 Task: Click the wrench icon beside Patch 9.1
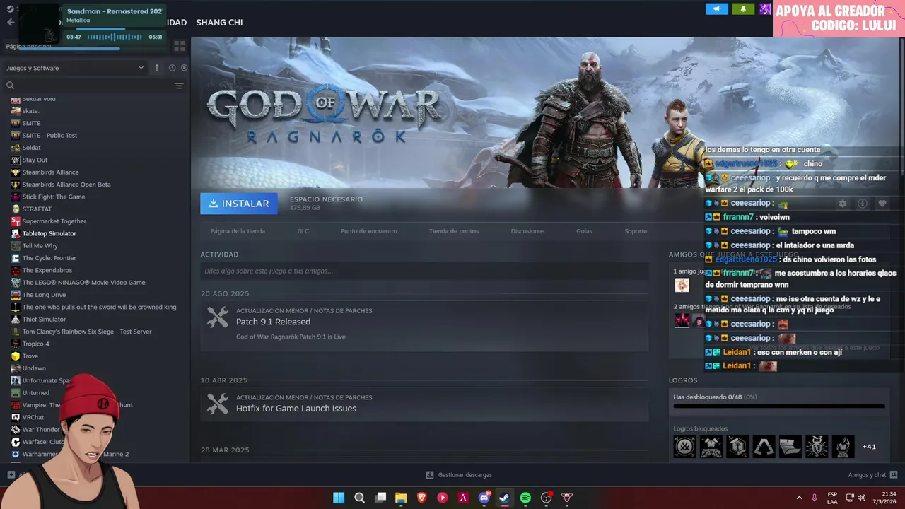pos(218,317)
